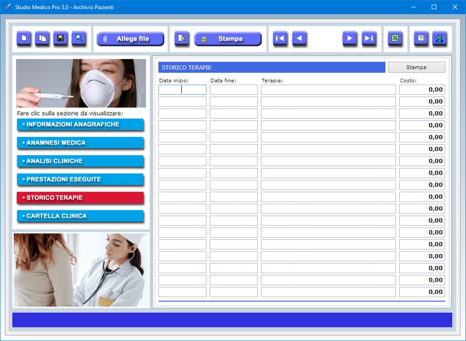Image resolution: width=466 pixels, height=341 pixels.
Task: Open Anamnesi Medica section
Action: pos(80,143)
